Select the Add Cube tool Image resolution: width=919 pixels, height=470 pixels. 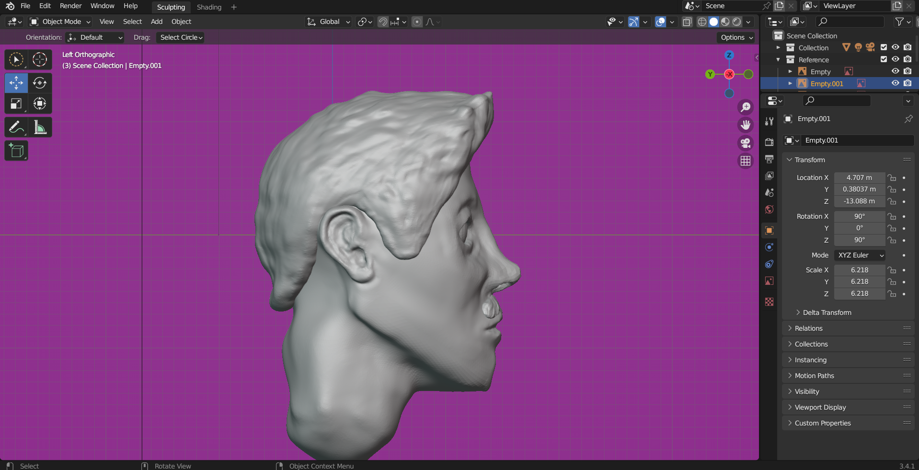16,151
